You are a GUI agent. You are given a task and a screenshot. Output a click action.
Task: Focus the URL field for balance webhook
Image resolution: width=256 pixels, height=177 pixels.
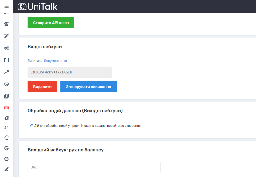[94, 167]
